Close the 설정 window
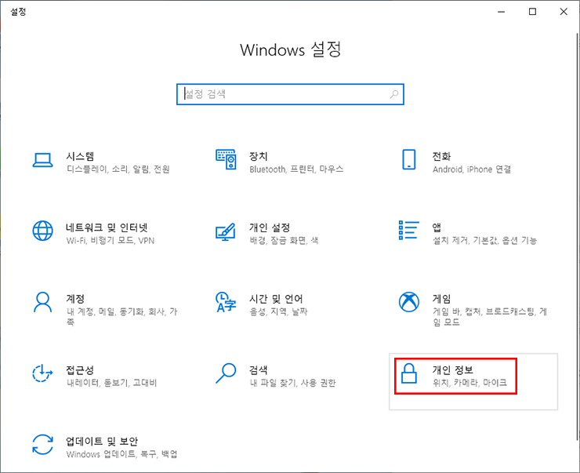The height and width of the screenshot is (473, 580). pyautogui.click(x=564, y=12)
